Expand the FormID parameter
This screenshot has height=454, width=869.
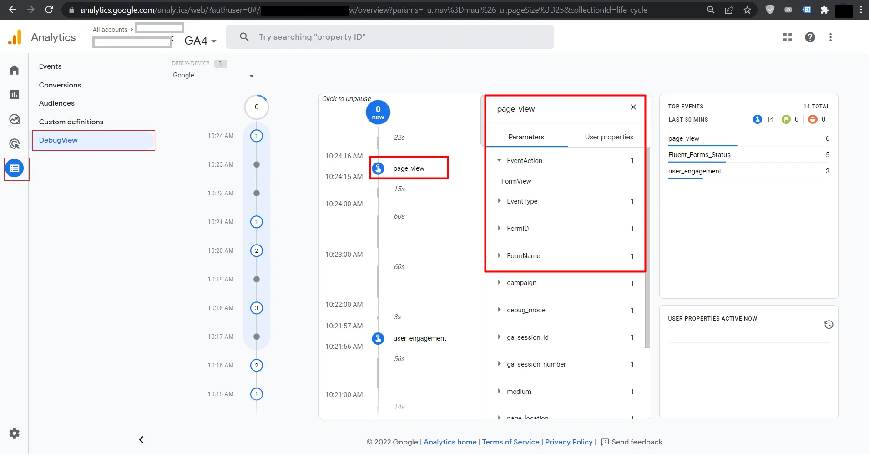point(499,228)
